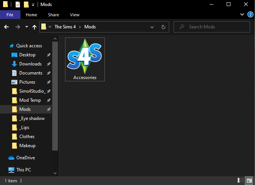255x185 pixels.
Task: Click the sidebar scroll up arrow
Action: (55, 39)
